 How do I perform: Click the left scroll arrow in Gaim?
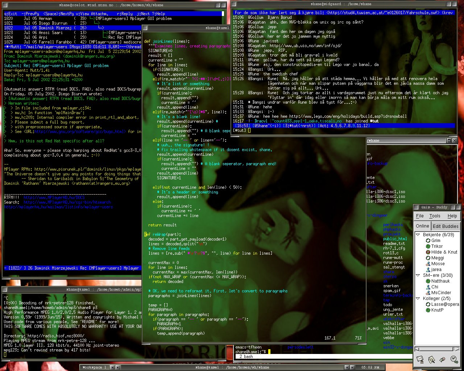pyautogui.click(x=417, y=349)
